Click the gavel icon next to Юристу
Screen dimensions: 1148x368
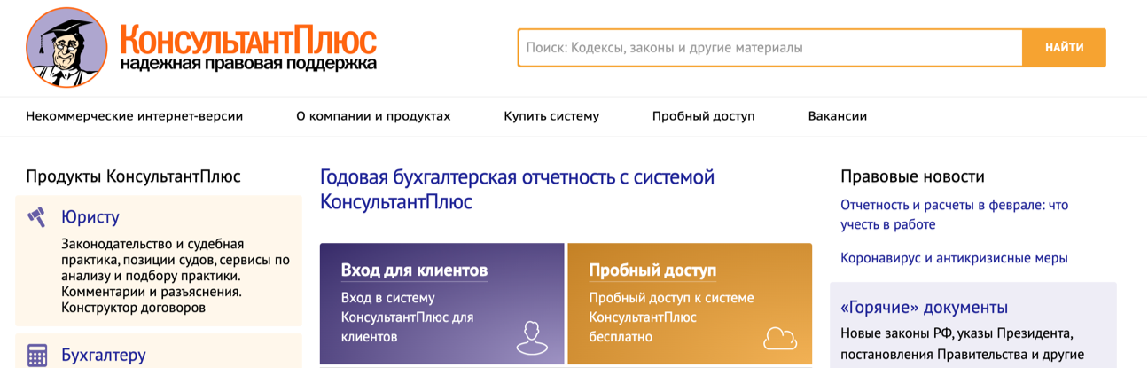click(36, 216)
